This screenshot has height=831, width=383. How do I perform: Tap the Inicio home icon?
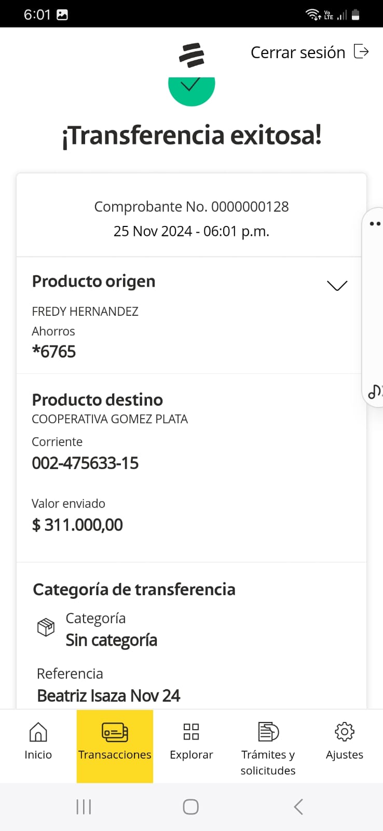(x=38, y=732)
